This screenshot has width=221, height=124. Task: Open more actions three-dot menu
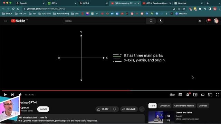tap(142, 109)
